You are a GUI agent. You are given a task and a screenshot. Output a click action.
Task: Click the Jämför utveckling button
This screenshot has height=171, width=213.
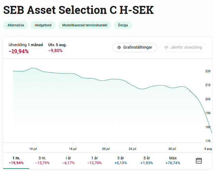point(183,48)
